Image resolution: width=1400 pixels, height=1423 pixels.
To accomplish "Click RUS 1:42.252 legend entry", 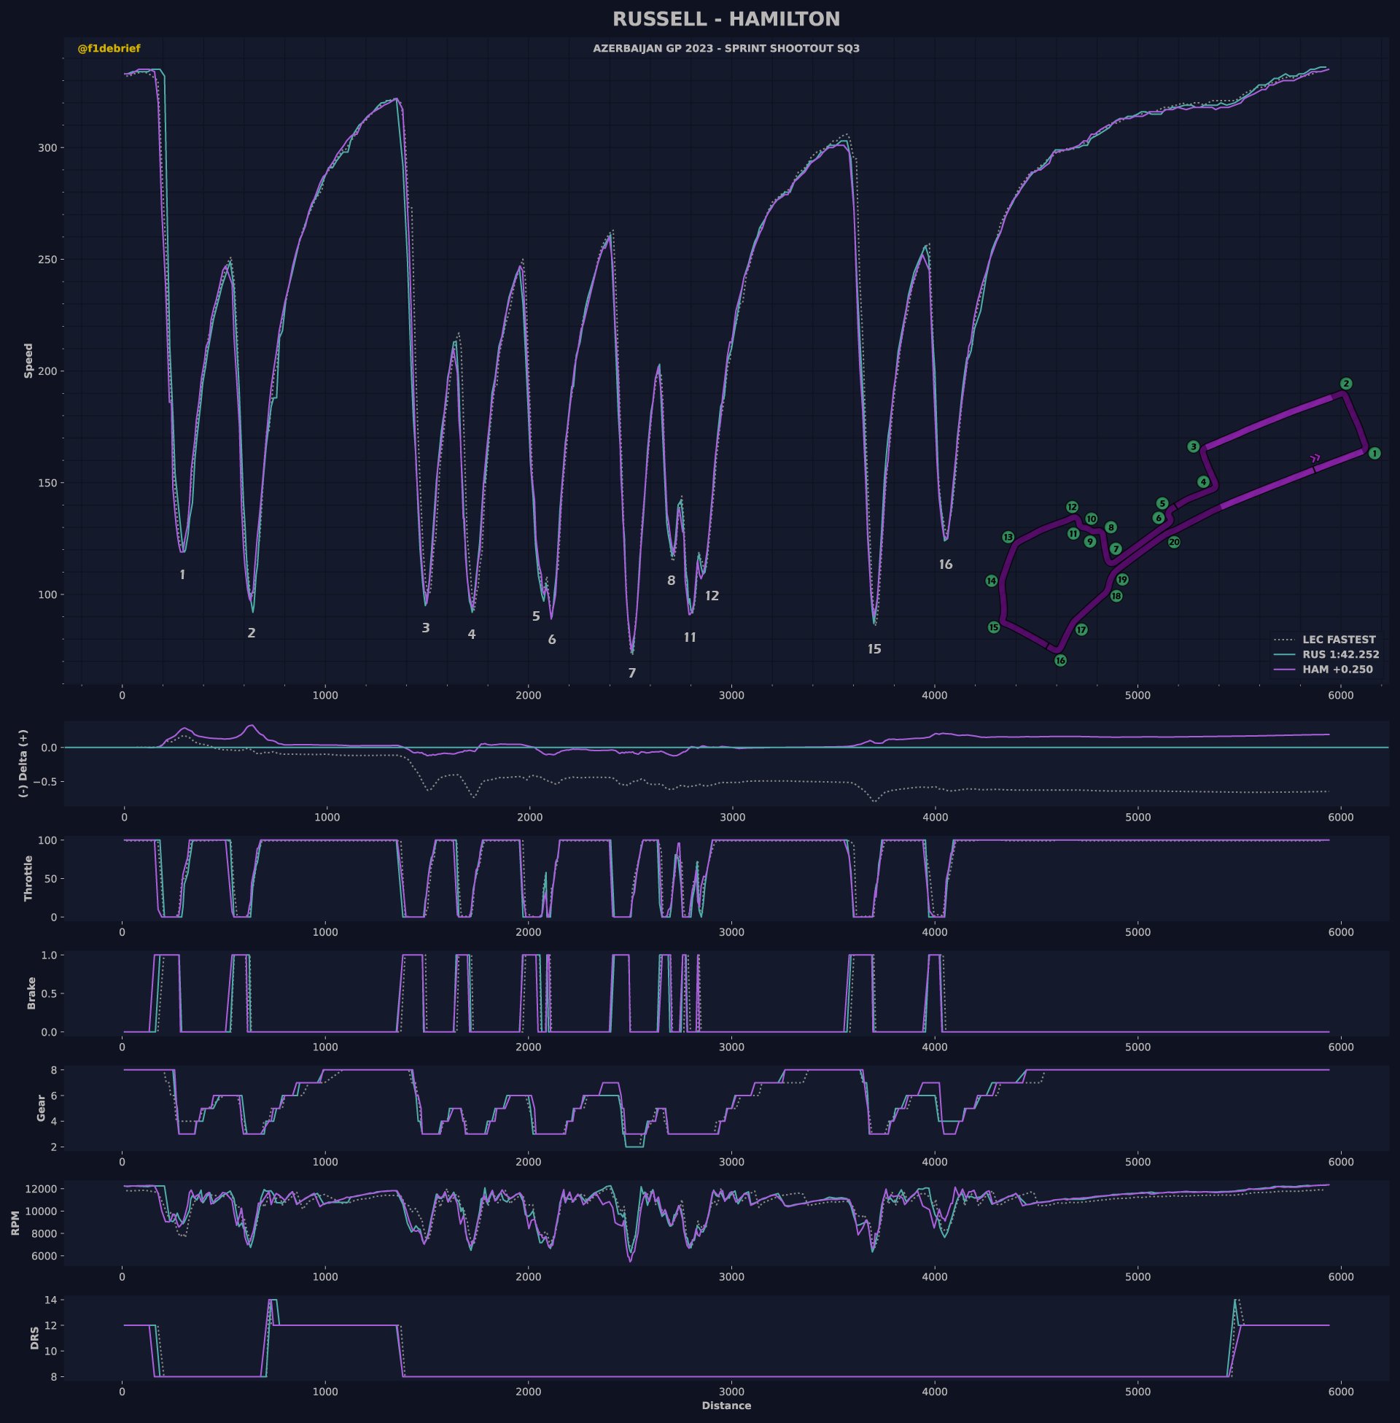I will (1340, 654).
